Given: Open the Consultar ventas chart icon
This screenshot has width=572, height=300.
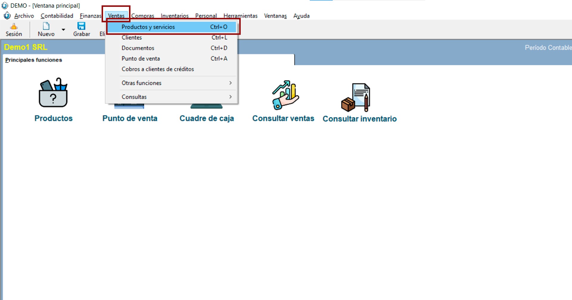Looking at the screenshot, I should tap(285, 95).
